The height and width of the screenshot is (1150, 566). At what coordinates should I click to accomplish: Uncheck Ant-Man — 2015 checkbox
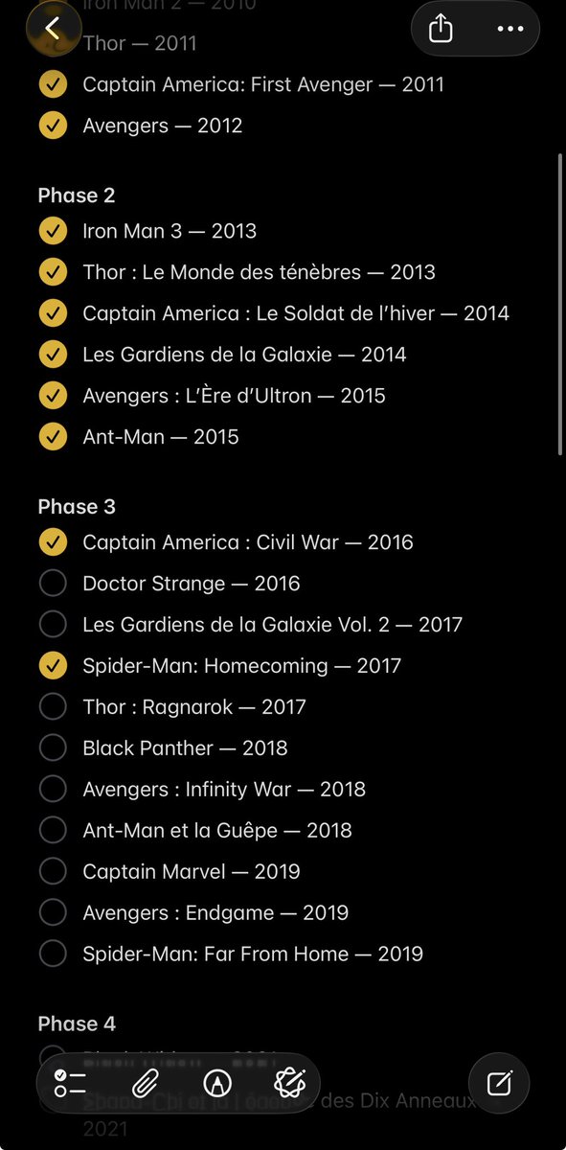click(53, 437)
